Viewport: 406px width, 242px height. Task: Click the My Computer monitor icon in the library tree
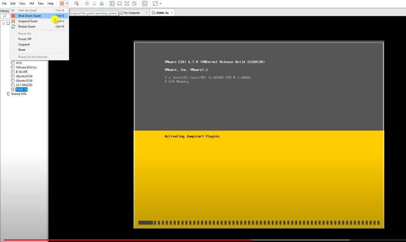[x=8, y=24]
